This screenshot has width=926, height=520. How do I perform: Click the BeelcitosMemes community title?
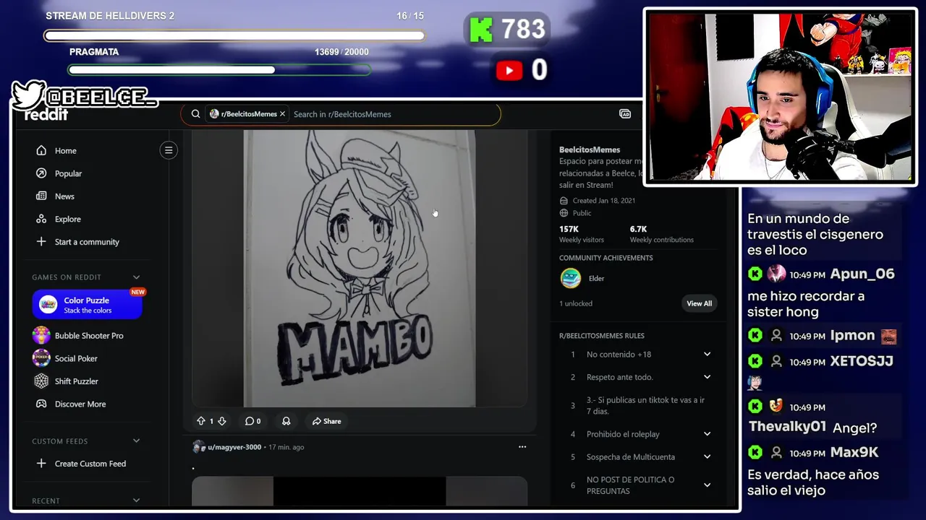pyautogui.click(x=590, y=149)
